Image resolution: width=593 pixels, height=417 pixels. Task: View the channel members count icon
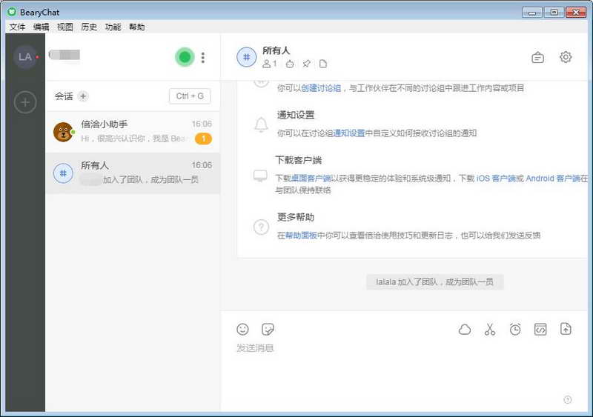pyautogui.click(x=269, y=64)
